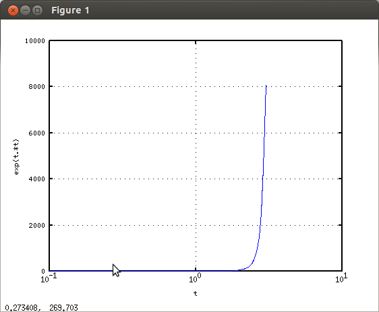Minimize the Figure 1 window
This screenshot has height=312, width=379.
pos(25,10)
